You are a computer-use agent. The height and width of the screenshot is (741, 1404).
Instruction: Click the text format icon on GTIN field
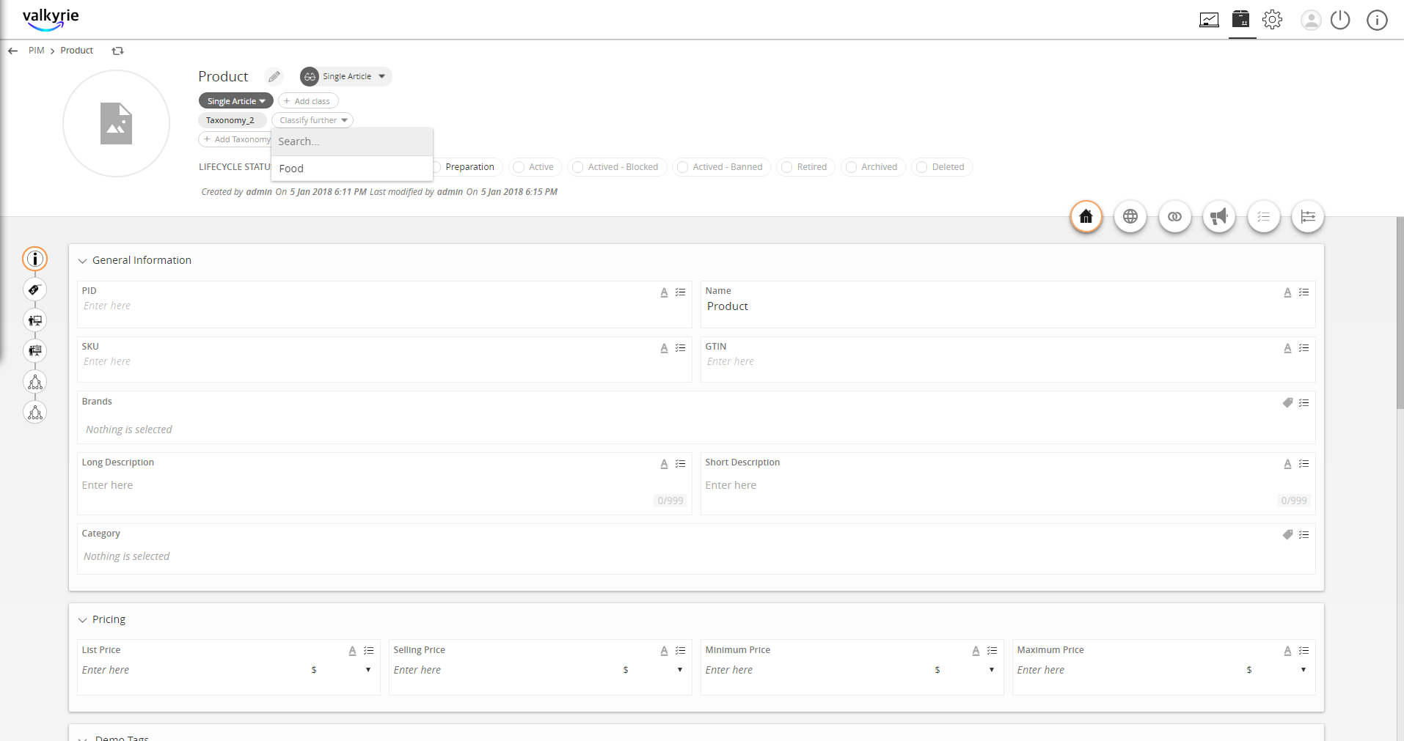(x=1287, y=348)
